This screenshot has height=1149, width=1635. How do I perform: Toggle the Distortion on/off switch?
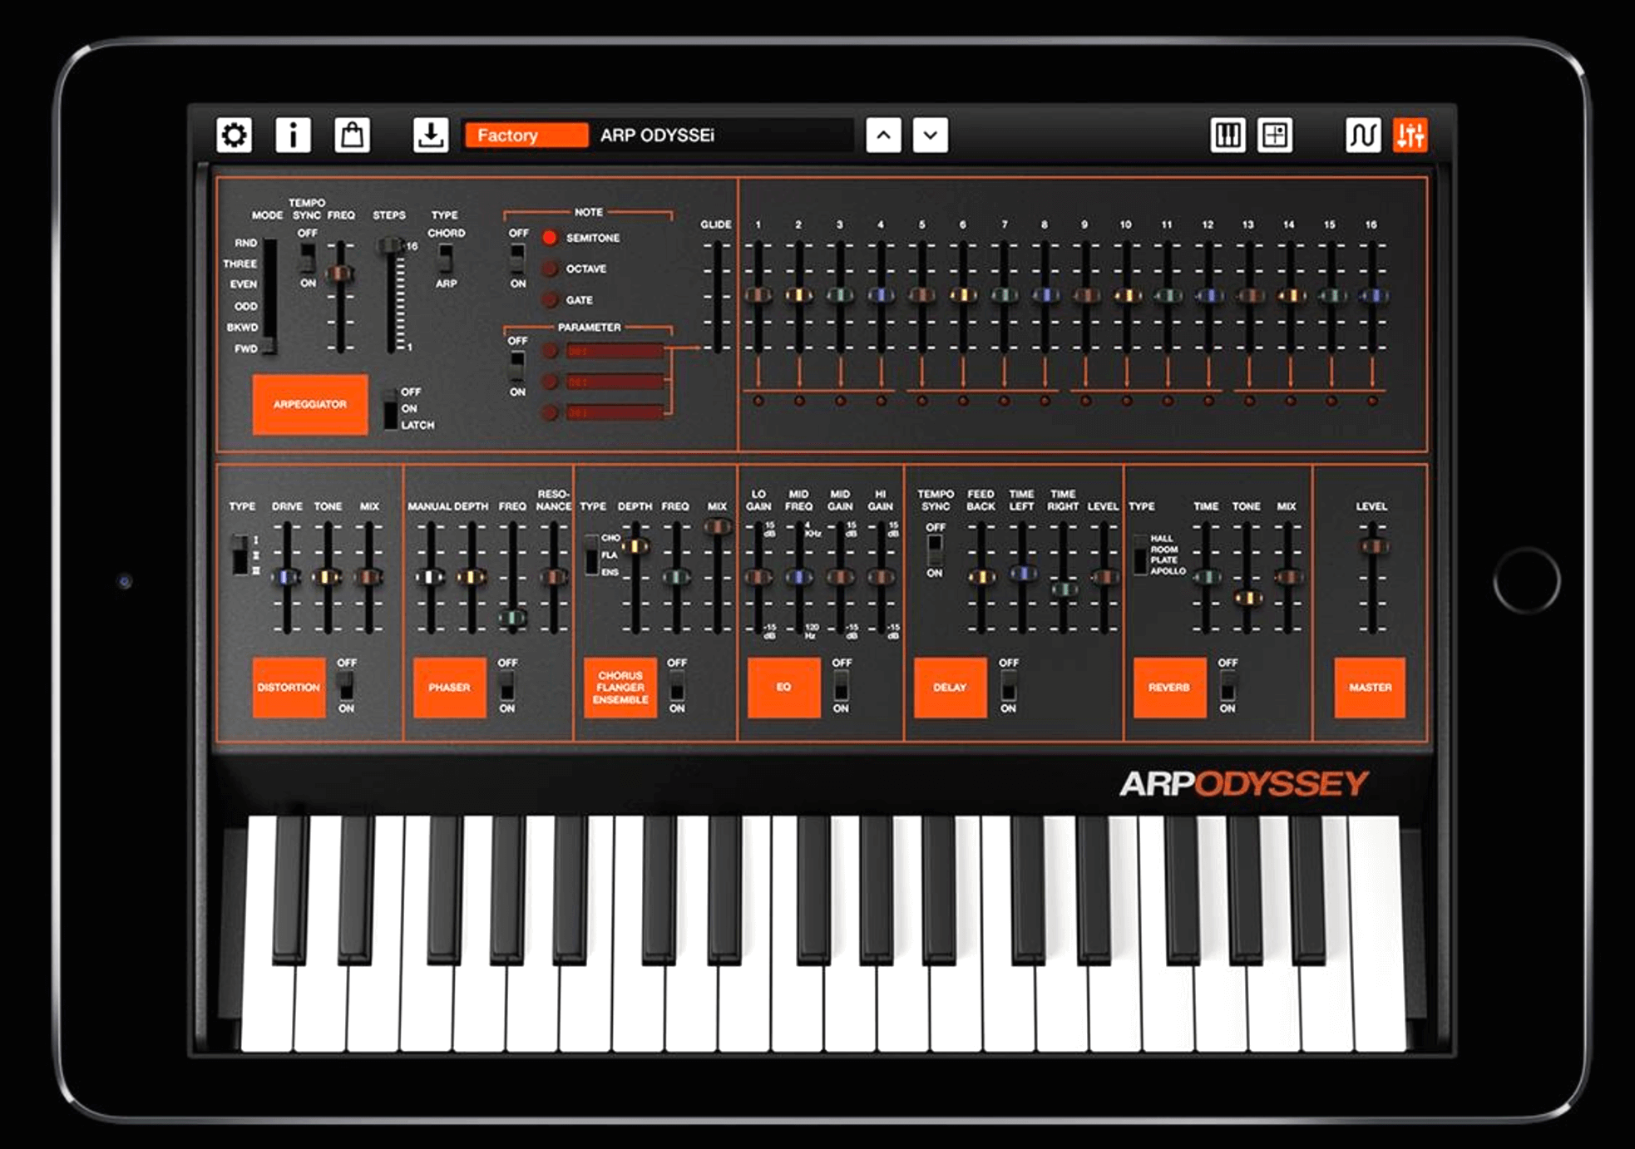pyautogui.click(x=346, y=686)
